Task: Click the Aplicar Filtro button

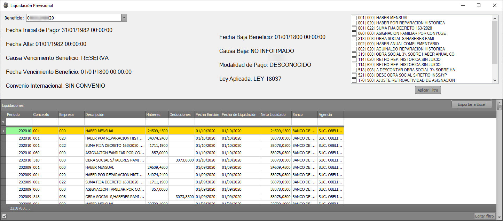Action: pos(428,90)
